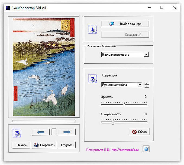The image size is (184, 165).
Task: Click the Яркость slider handle
Action: coord(124,105)
